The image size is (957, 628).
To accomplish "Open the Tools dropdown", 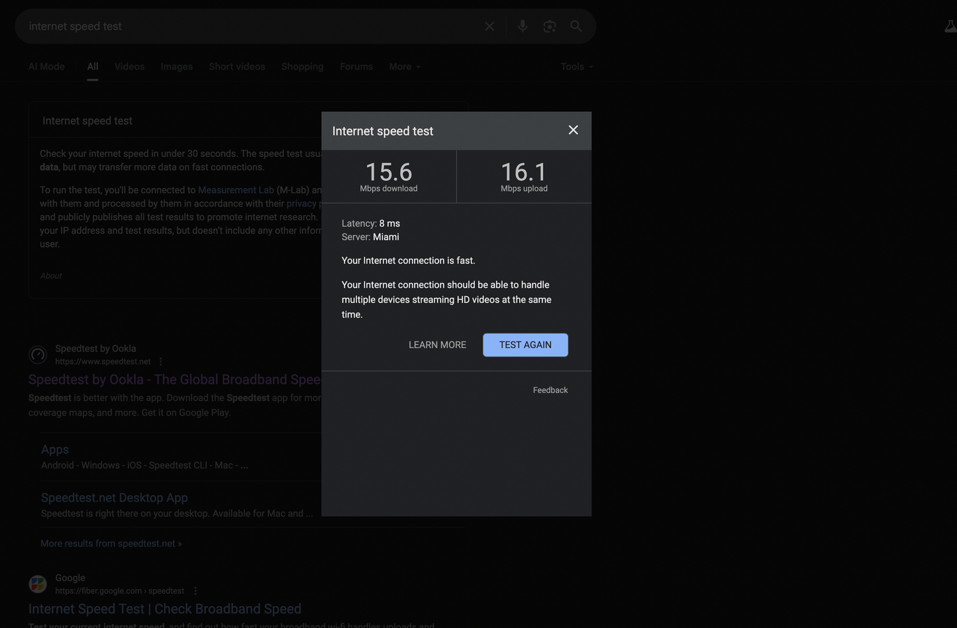I will [576, 67].
